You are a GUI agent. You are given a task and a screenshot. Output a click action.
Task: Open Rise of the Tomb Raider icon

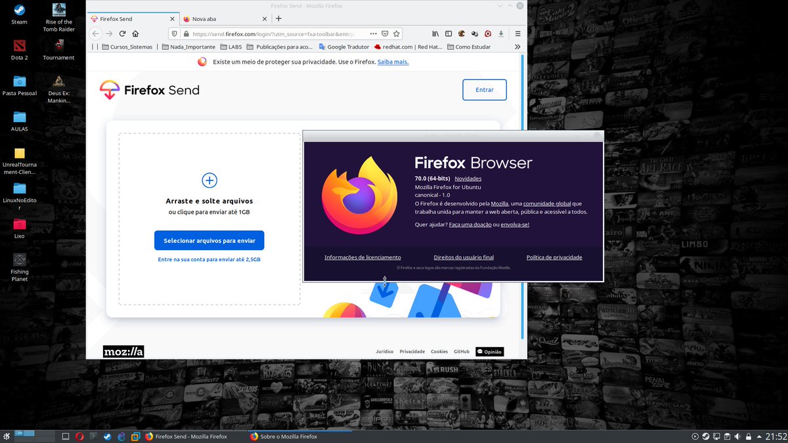click(x=59, y=18)
